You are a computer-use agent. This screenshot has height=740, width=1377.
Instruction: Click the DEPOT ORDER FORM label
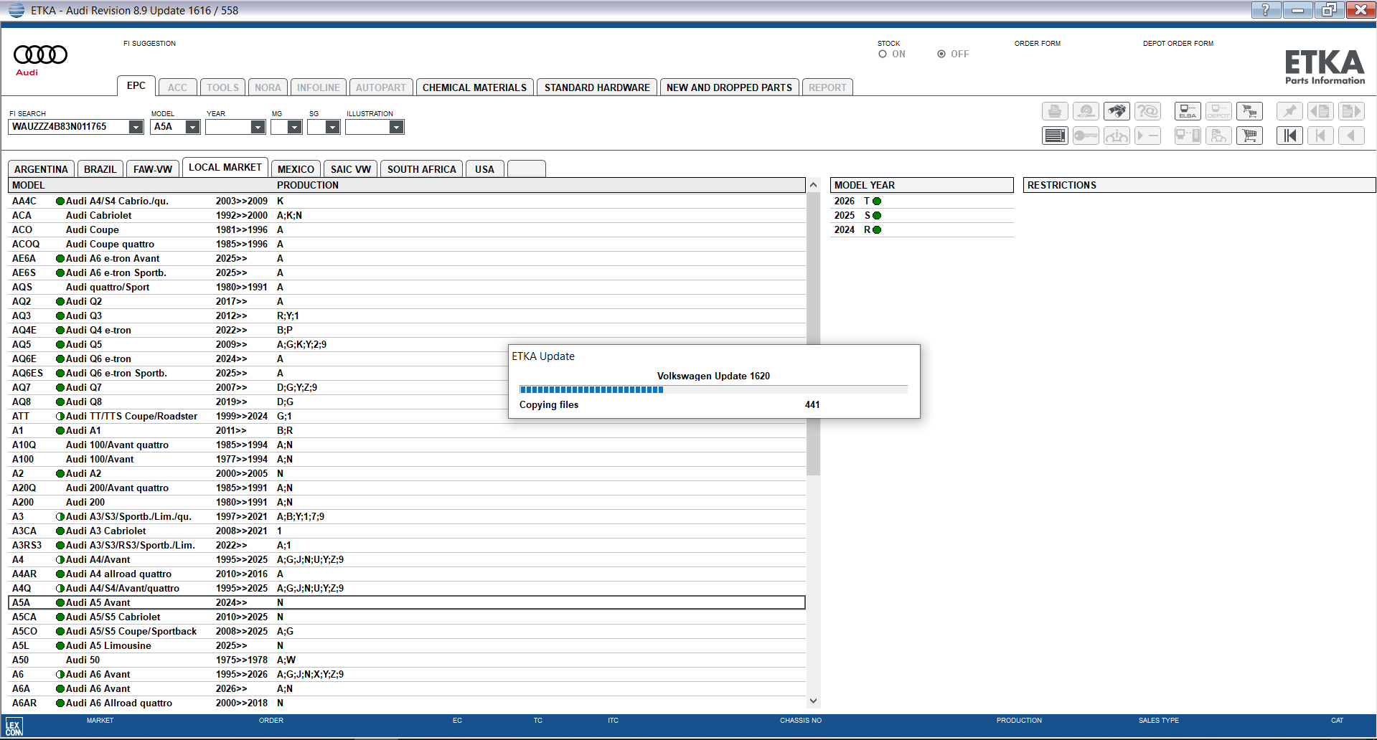1178,44
